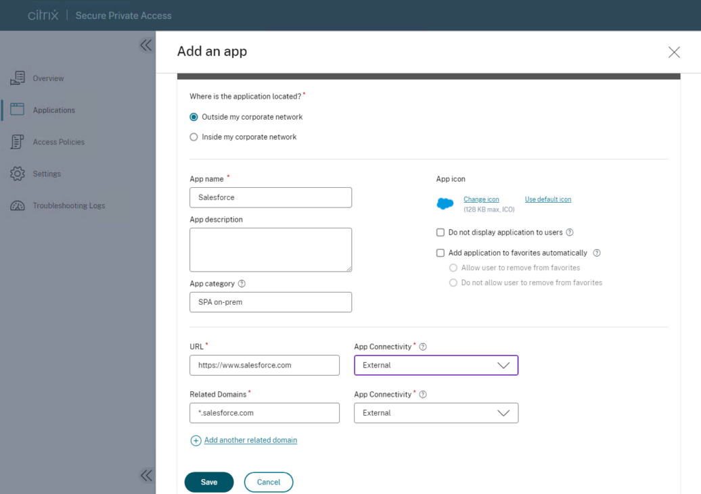Save the app configuration
The height and width of the screenshot is (494, 701).
point(209,482)
